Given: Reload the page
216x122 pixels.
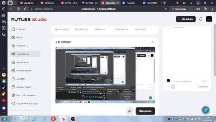Looking at the screenshot, I should point(25,9).
